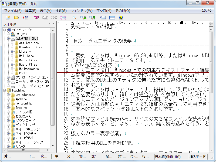The height and width of the screenshot is (162, 216).
Task: Open the ファイル(F) menu
Action: pyautogui.click(x=13, y=11)
